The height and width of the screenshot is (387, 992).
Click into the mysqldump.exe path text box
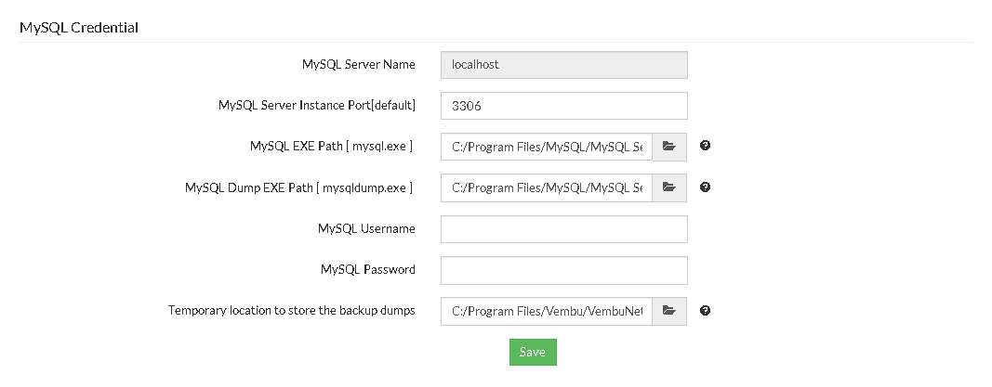point(547,187)
